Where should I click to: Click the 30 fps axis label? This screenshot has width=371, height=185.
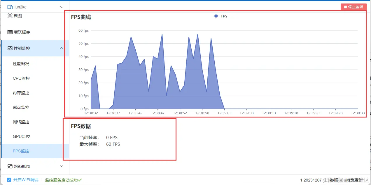(83, 70)
